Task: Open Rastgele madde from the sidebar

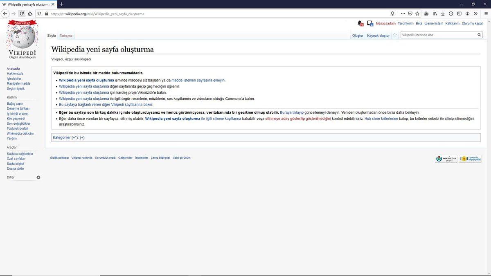Action: [x=18, y=83]
